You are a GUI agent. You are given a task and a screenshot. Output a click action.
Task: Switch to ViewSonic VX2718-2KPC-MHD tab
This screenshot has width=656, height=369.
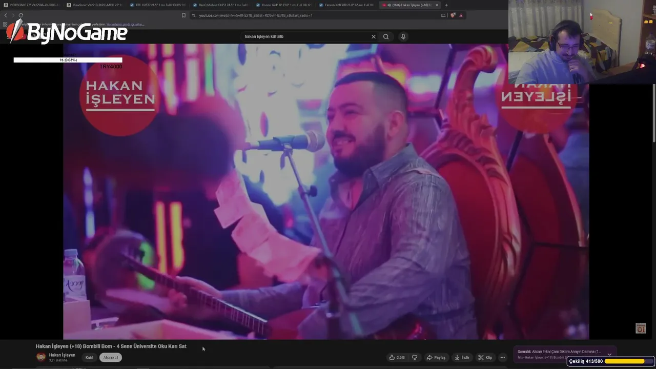coord(94,5)
